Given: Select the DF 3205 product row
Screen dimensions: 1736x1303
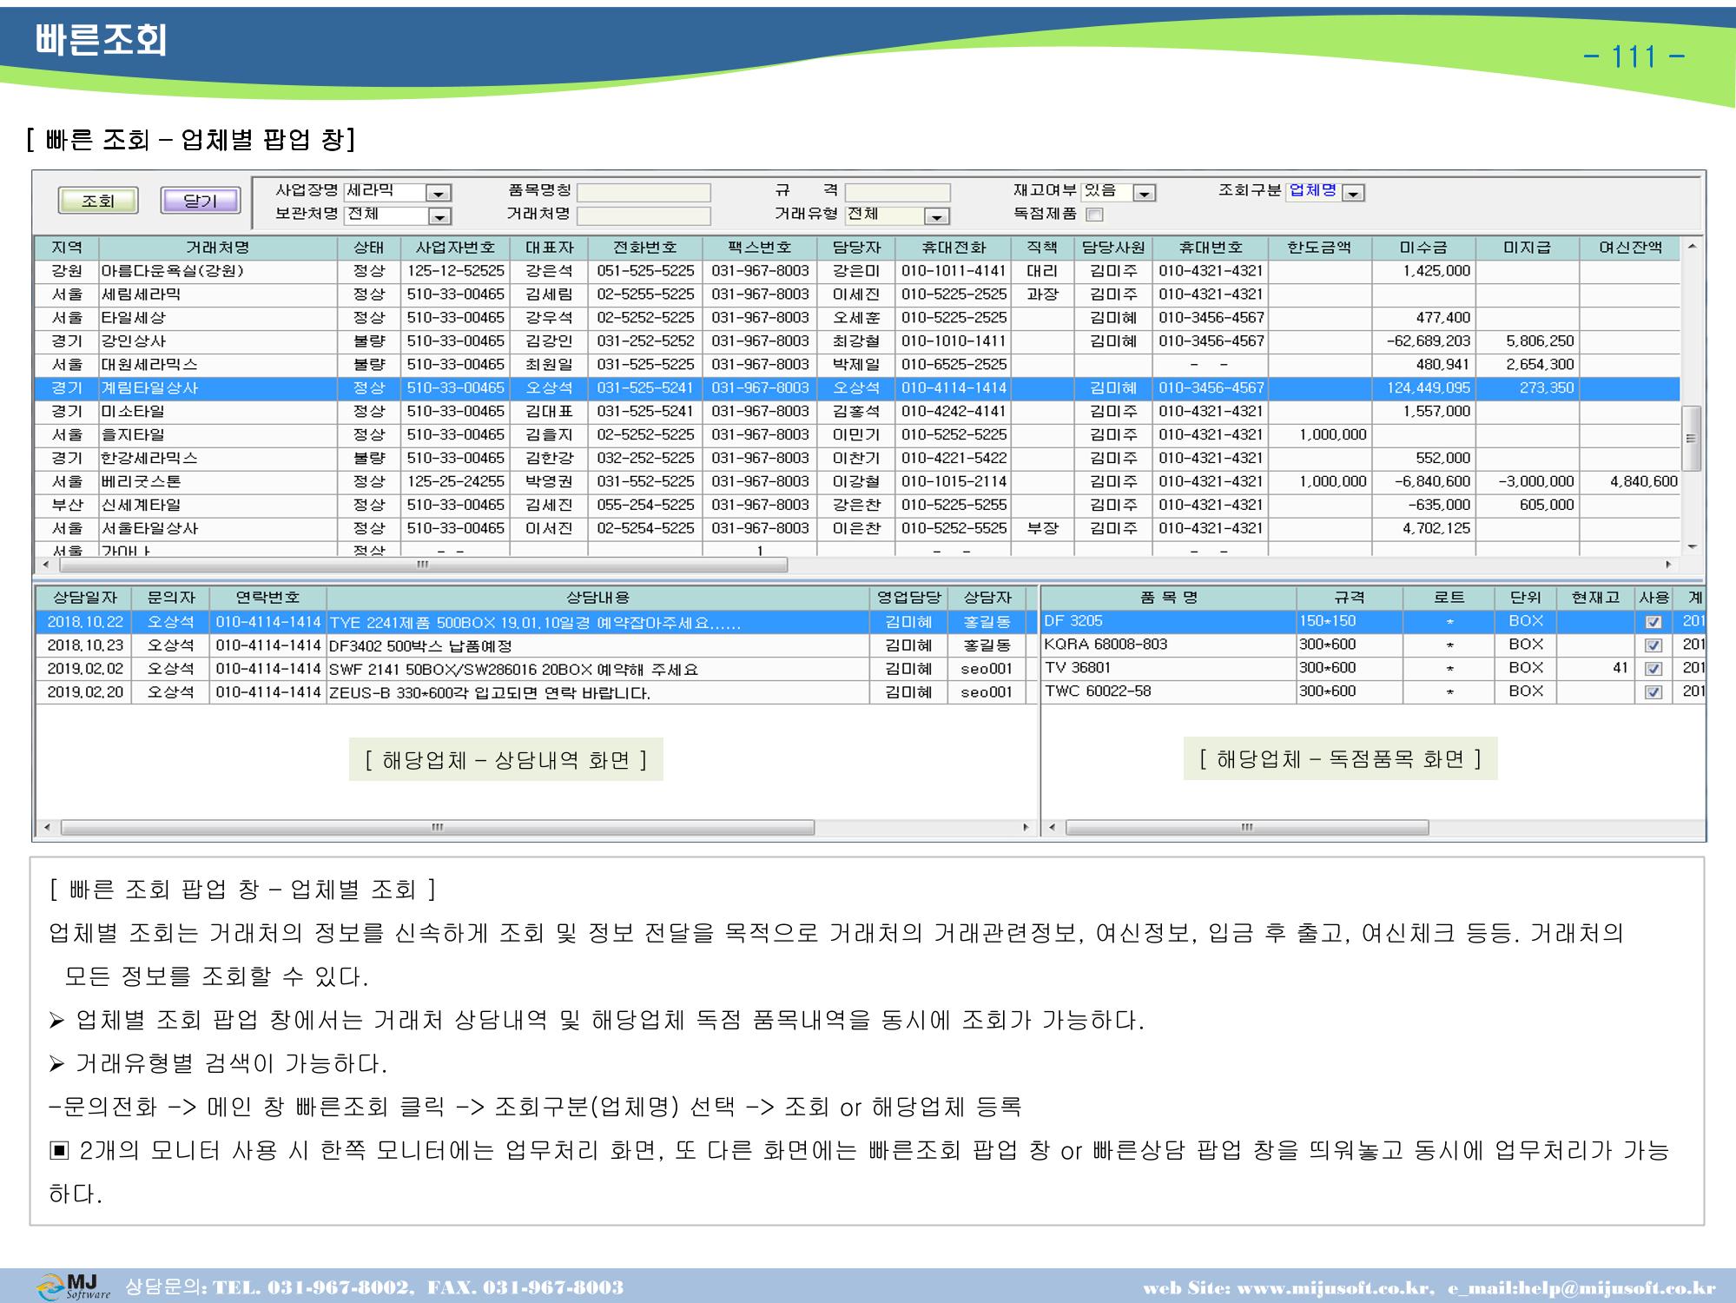Looking at the screenshot, I should click(1373, 622).
